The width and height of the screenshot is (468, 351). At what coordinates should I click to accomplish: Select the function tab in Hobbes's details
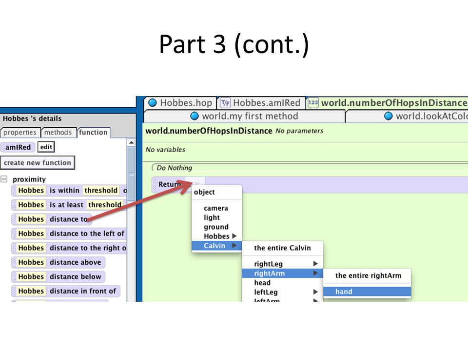[93, 132]
